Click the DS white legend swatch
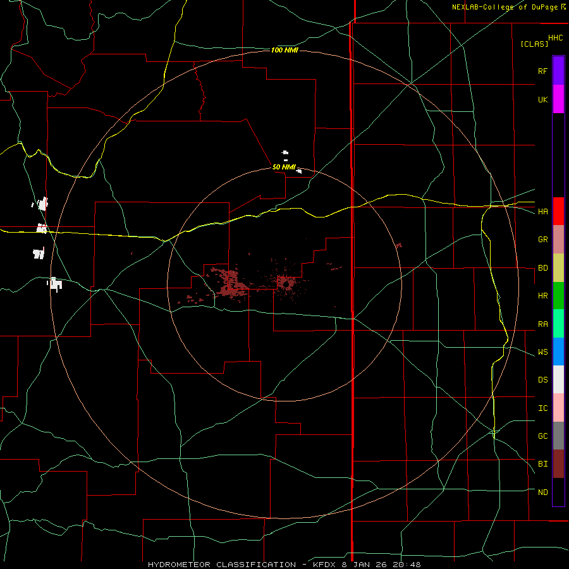The height and width of the screenshot is (569, 569). click(558, 379)
